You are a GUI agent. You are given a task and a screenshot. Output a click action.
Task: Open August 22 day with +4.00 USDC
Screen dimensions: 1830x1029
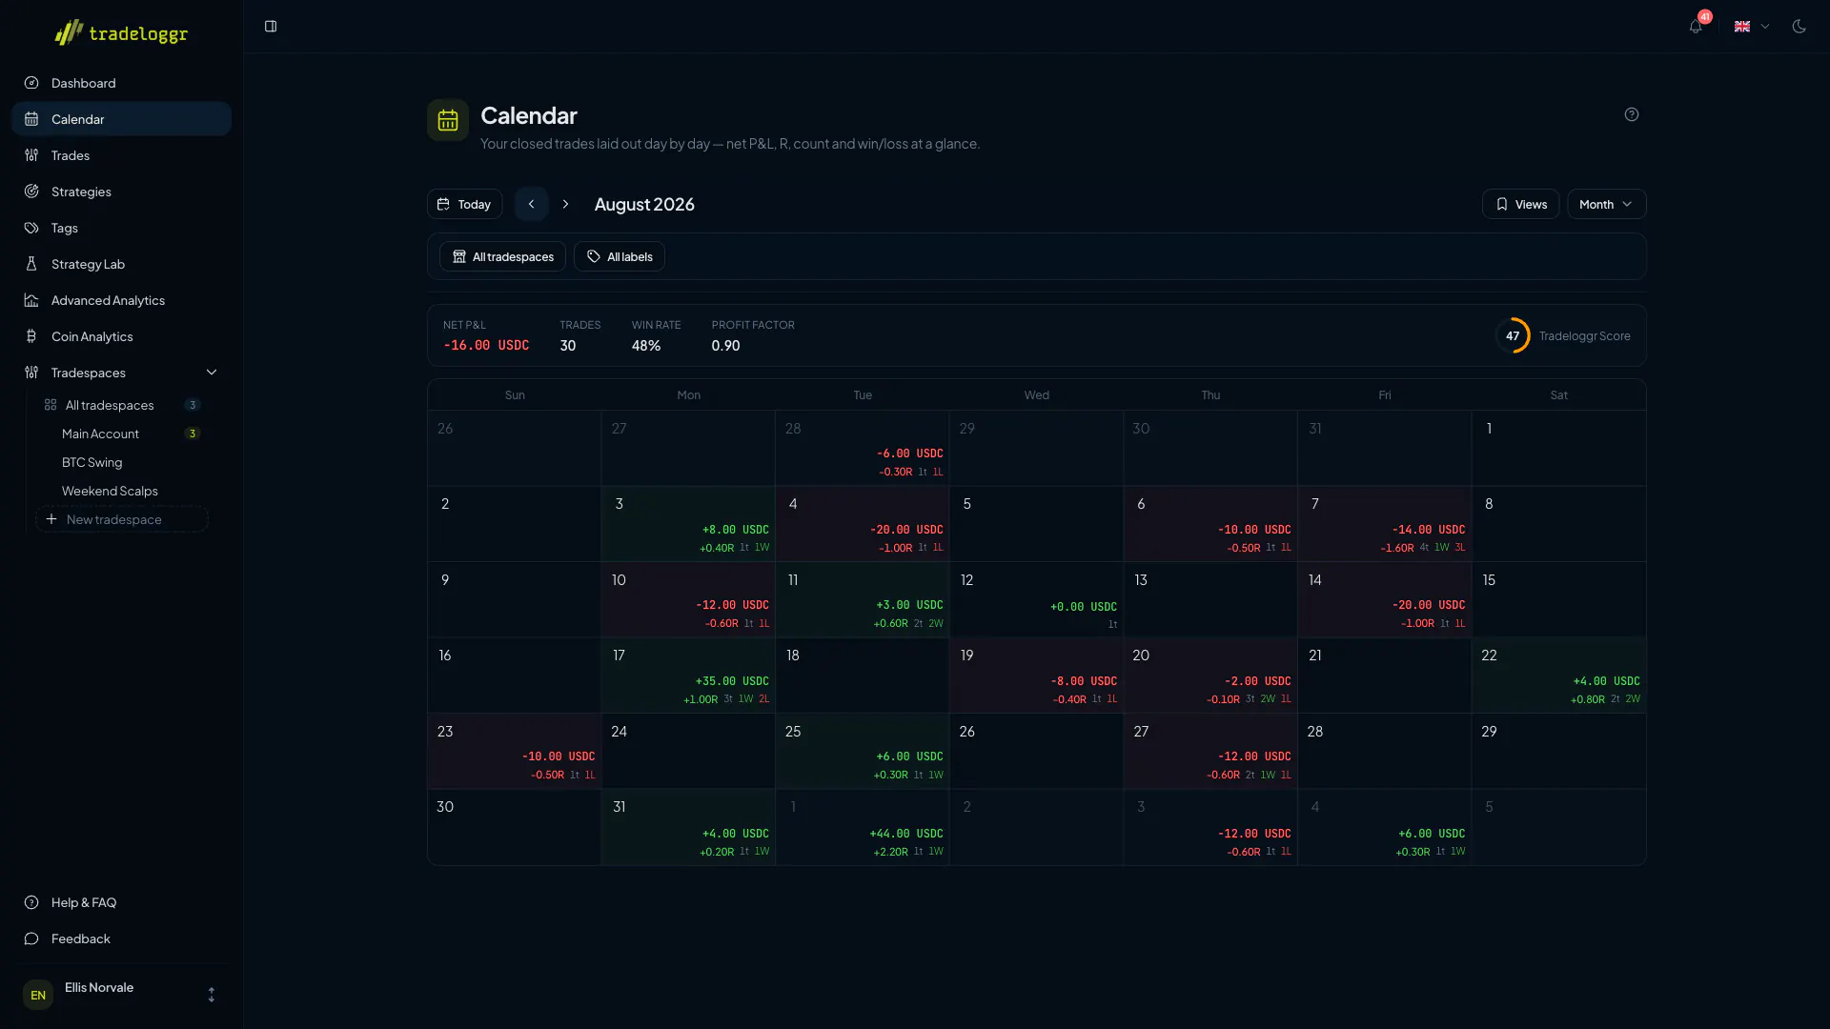(x=1559, y=676)
